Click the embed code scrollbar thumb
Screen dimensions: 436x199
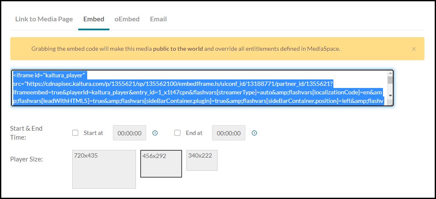pyautogui.click(x=390, y=81)
